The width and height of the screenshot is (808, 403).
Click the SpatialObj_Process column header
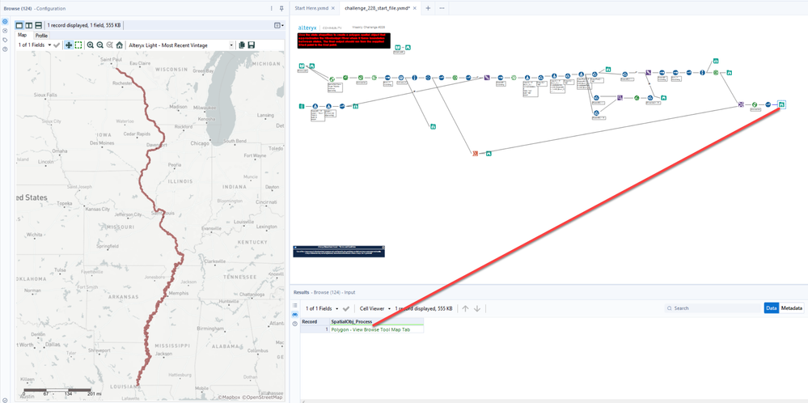(377, 321)
